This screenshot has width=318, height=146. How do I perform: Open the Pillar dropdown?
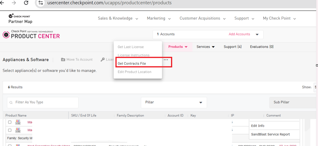pyautogui.click(x=174, y=102)
